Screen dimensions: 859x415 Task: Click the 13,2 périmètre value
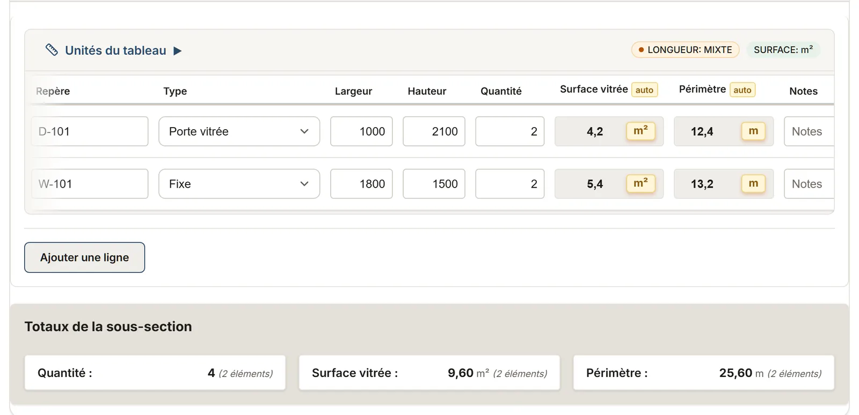pyautogui.click(x=702, y=184)
